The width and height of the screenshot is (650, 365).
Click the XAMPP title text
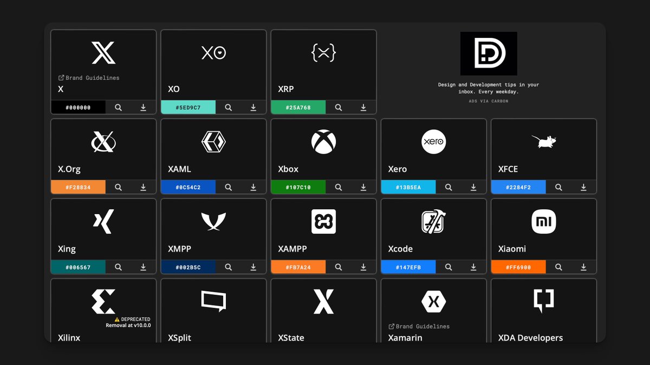pyautogui.click(x=292, y=249)
